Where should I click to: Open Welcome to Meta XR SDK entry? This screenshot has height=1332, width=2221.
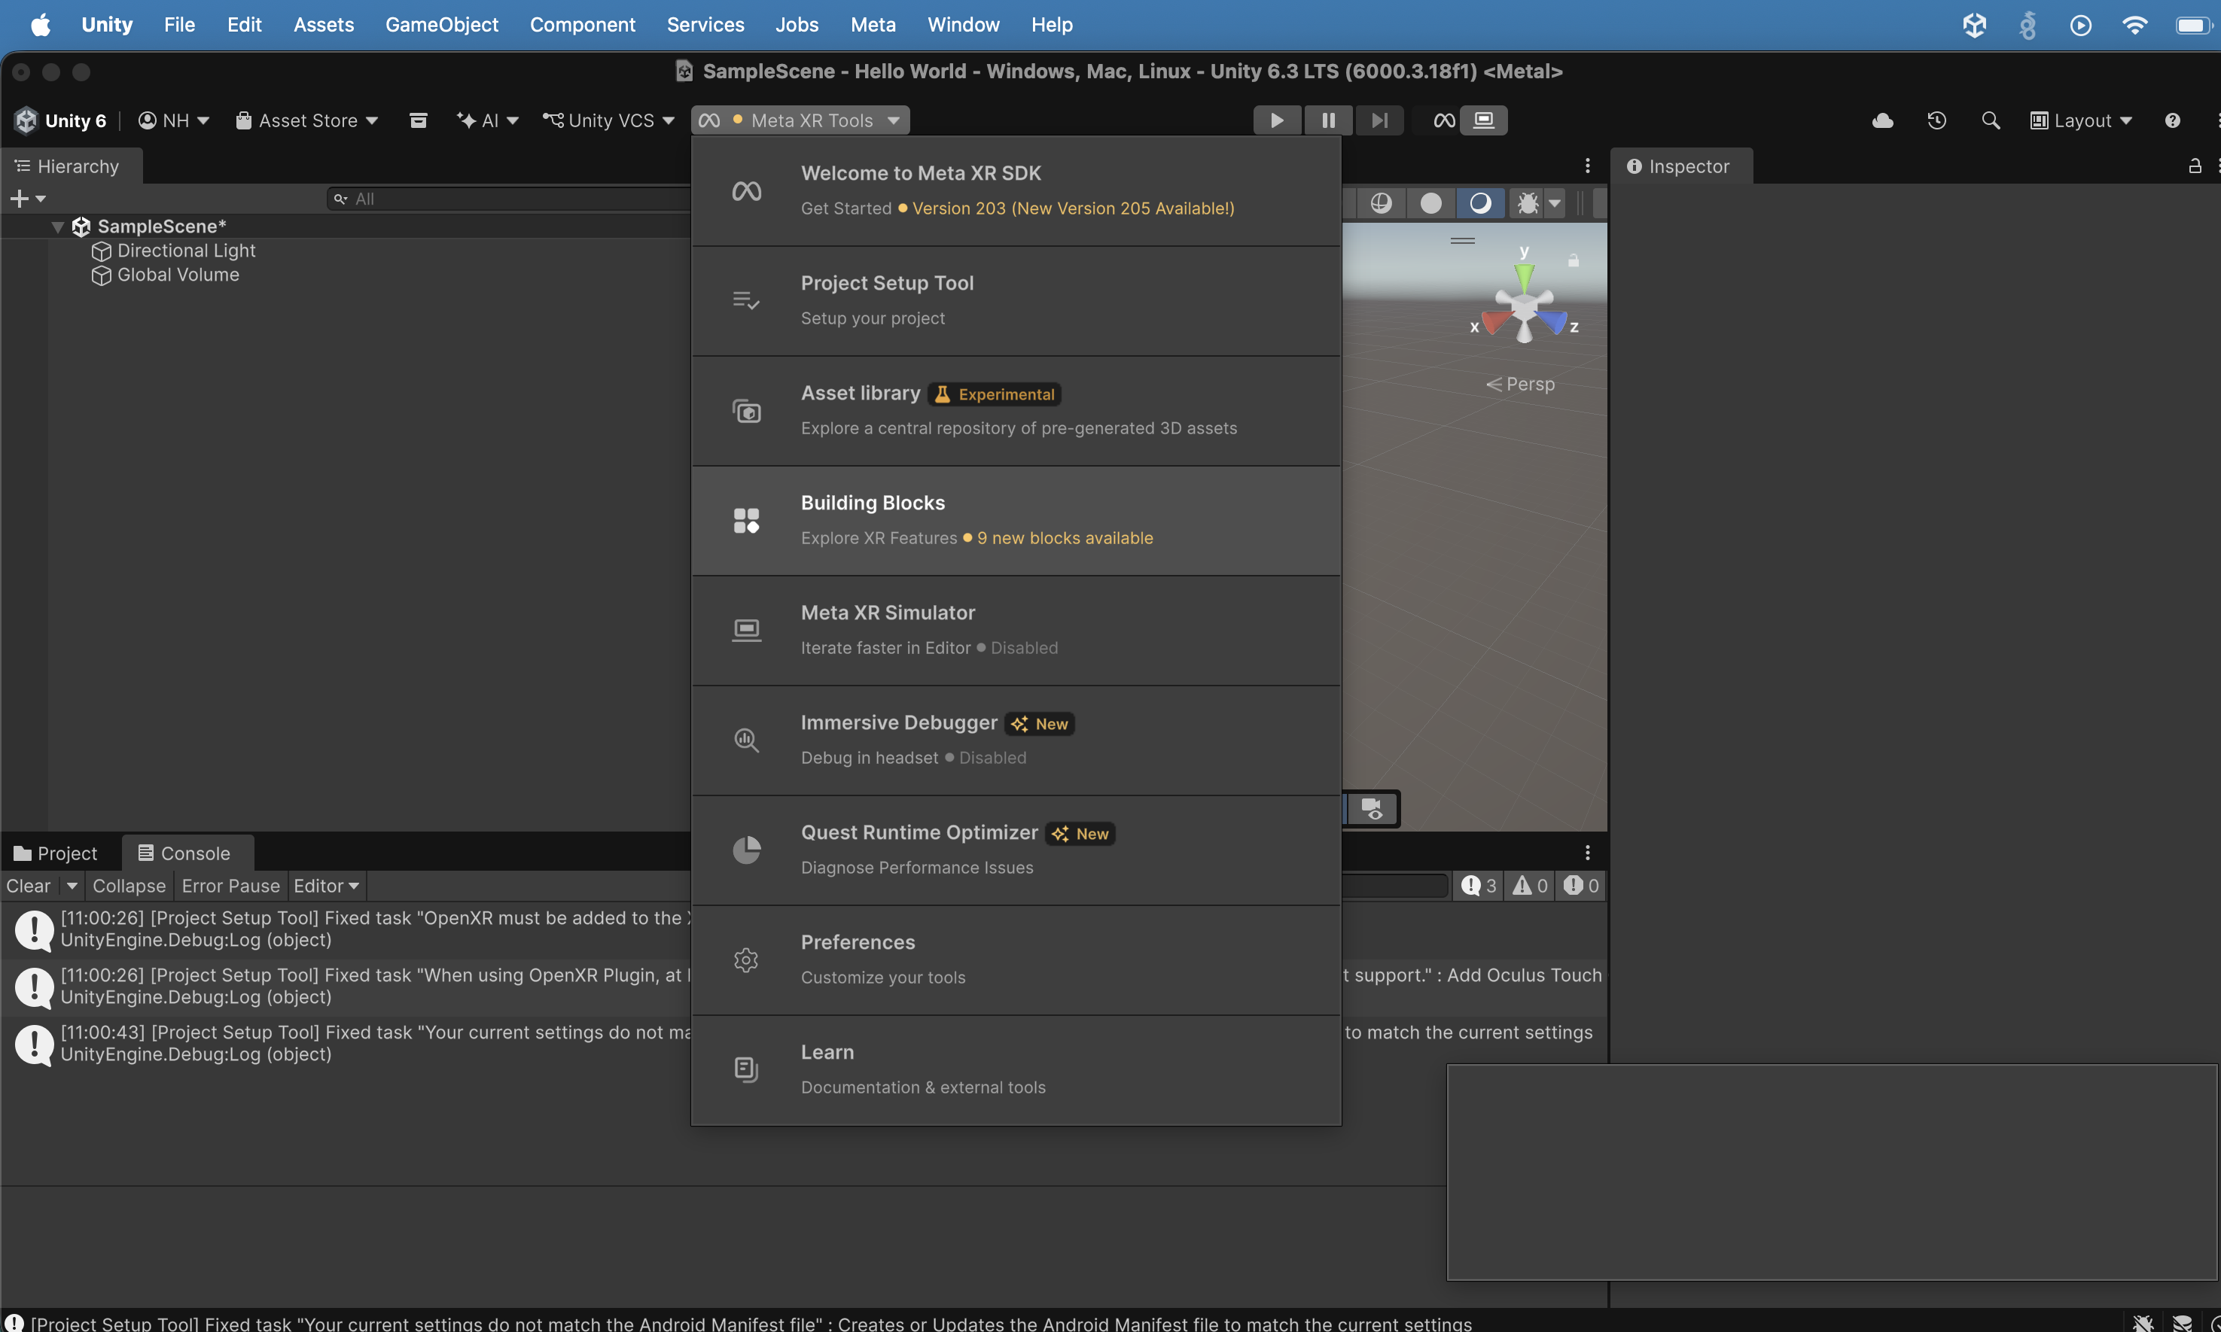(x=1016, y=190)
